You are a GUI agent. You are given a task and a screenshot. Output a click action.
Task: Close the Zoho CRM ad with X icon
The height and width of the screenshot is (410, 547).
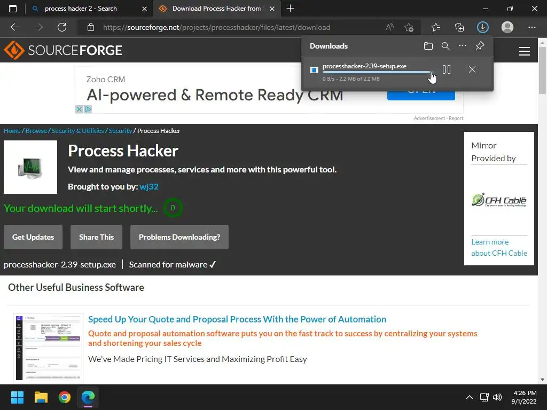pyautogui.click(x=79, y=109)
